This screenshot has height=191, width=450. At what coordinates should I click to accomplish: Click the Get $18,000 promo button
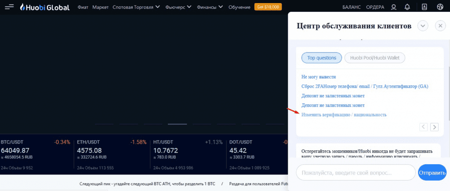tap(268, 7)
